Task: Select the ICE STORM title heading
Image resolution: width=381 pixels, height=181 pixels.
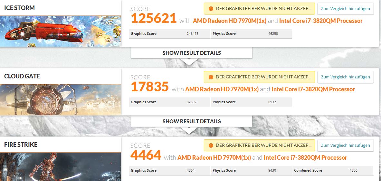Action: point(19,8)
